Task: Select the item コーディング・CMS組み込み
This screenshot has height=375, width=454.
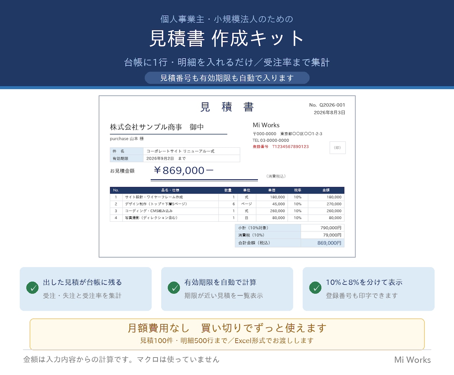Action: pos(149,211)
